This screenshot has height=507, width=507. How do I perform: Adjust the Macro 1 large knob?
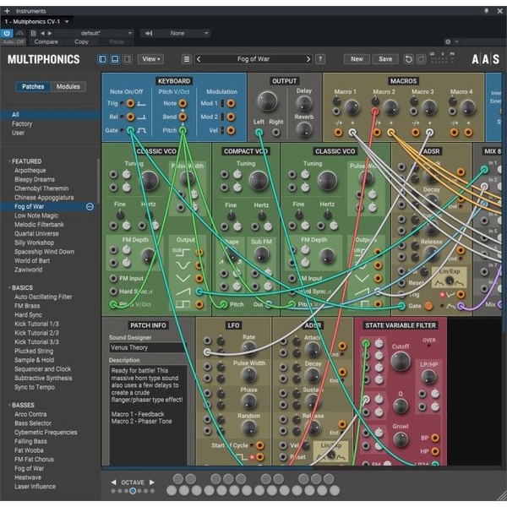click(x=352, y=107)
